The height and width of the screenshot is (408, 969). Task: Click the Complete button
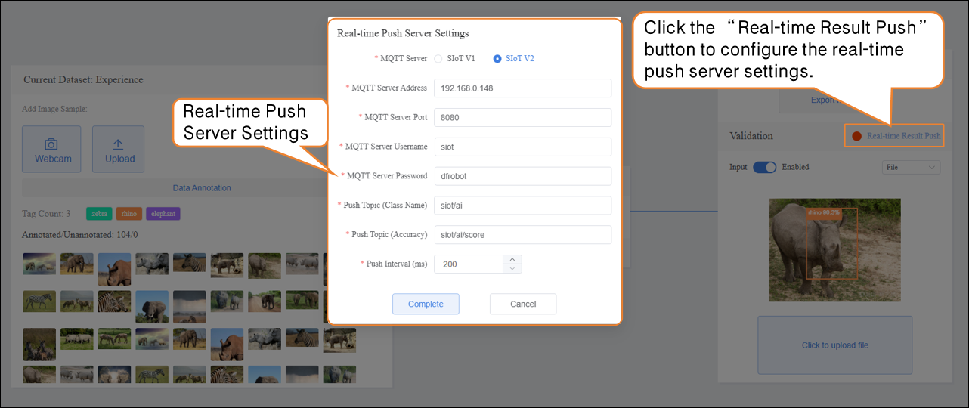coord(426,304)
